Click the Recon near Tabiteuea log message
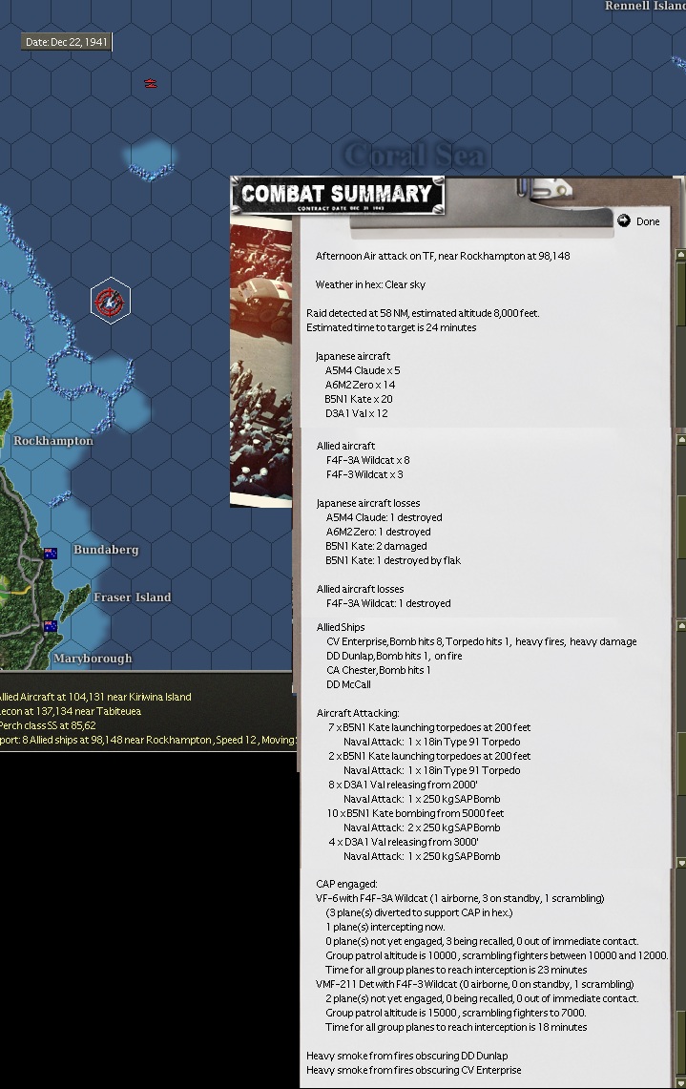This screenshot has height=1089, width=686. 71,711
